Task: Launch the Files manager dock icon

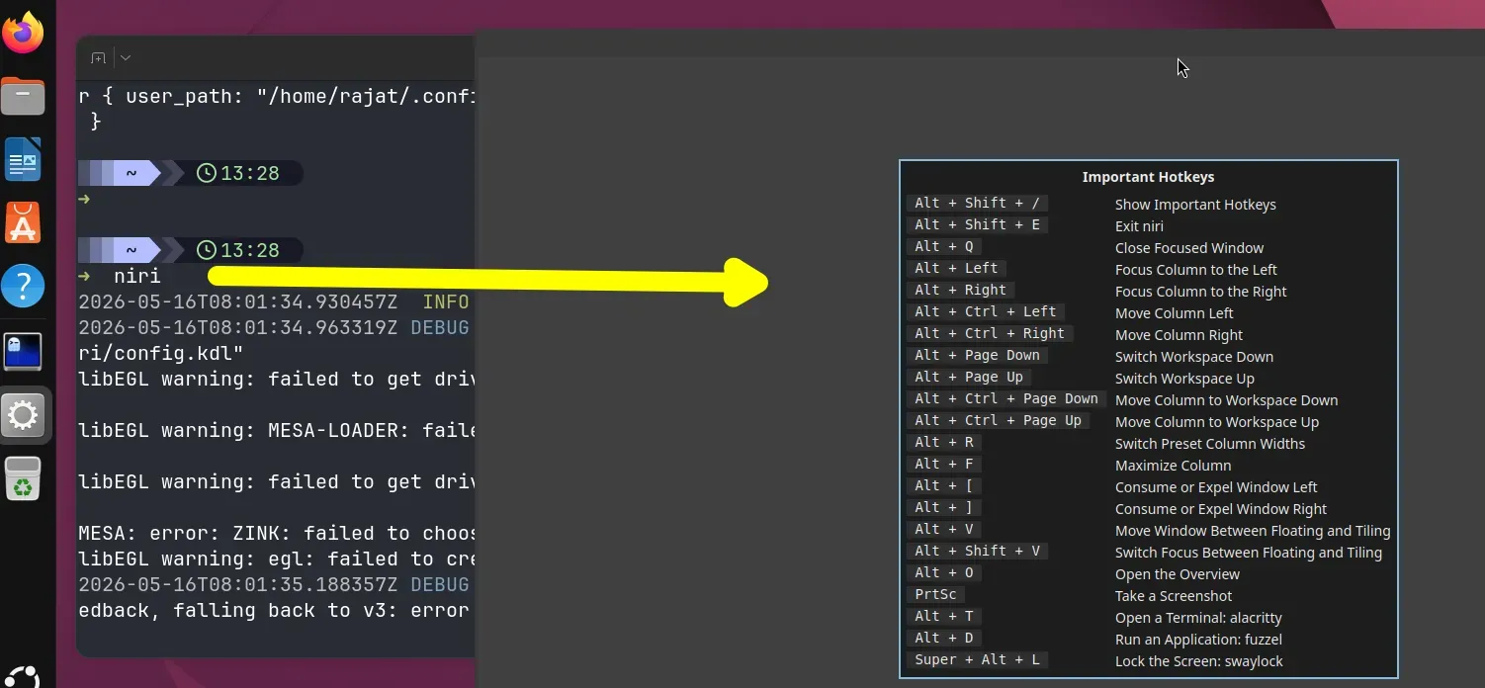Action: click(23, 97)
